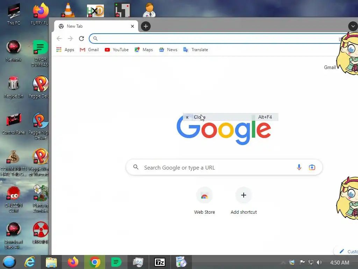This screenshot has width=358, height=269.
Task: Close the New Tab tab
Action: 133,26
